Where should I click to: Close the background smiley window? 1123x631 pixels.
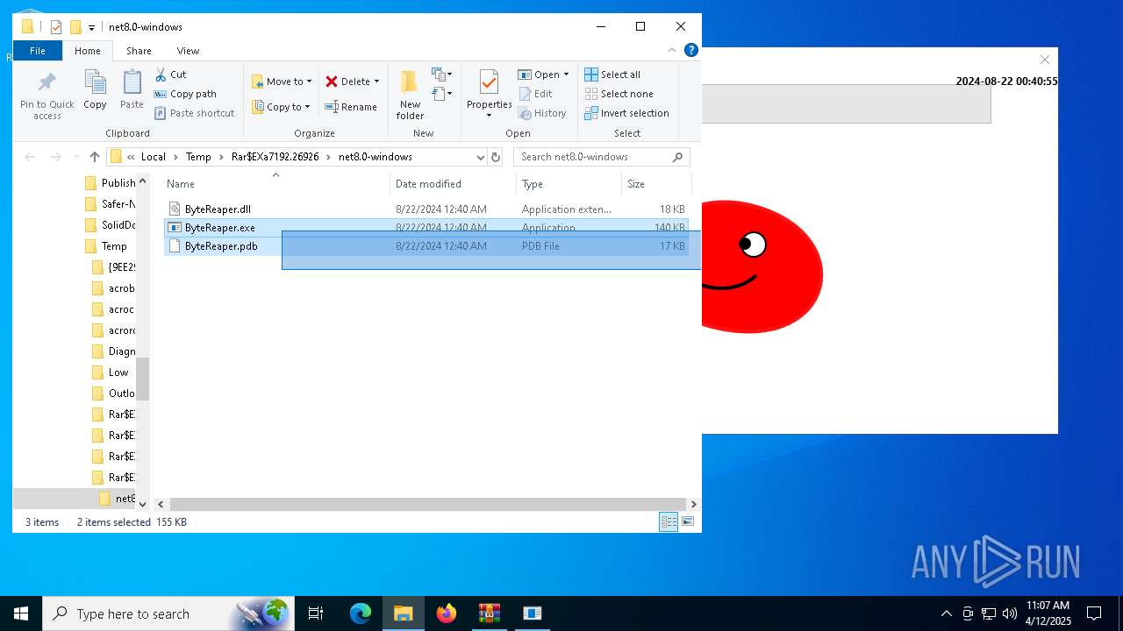point(1044,60)
